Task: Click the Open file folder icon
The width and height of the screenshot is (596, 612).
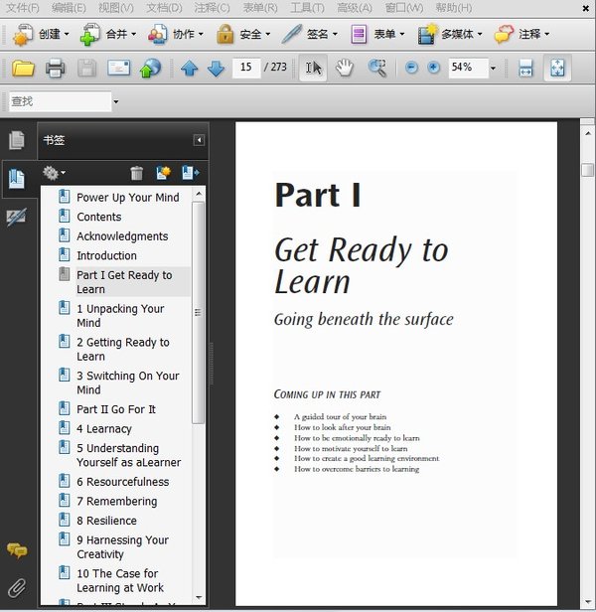Action: 23,69
